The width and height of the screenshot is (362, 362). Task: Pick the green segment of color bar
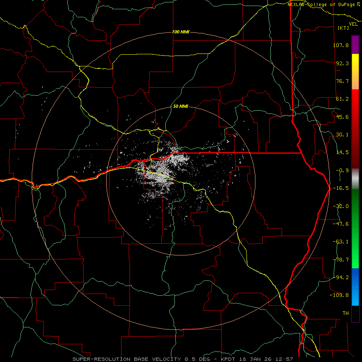point(355,228)
